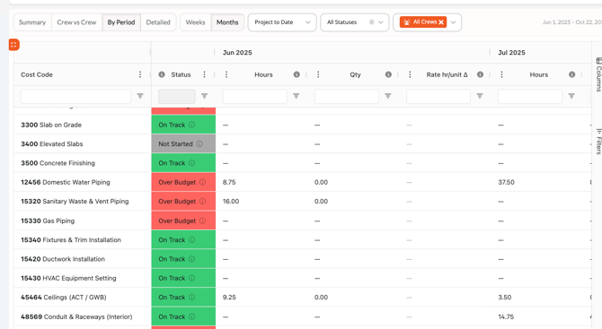Open Rate hr/unit column menu dots

pyautogui.click(x=410, y=74)
